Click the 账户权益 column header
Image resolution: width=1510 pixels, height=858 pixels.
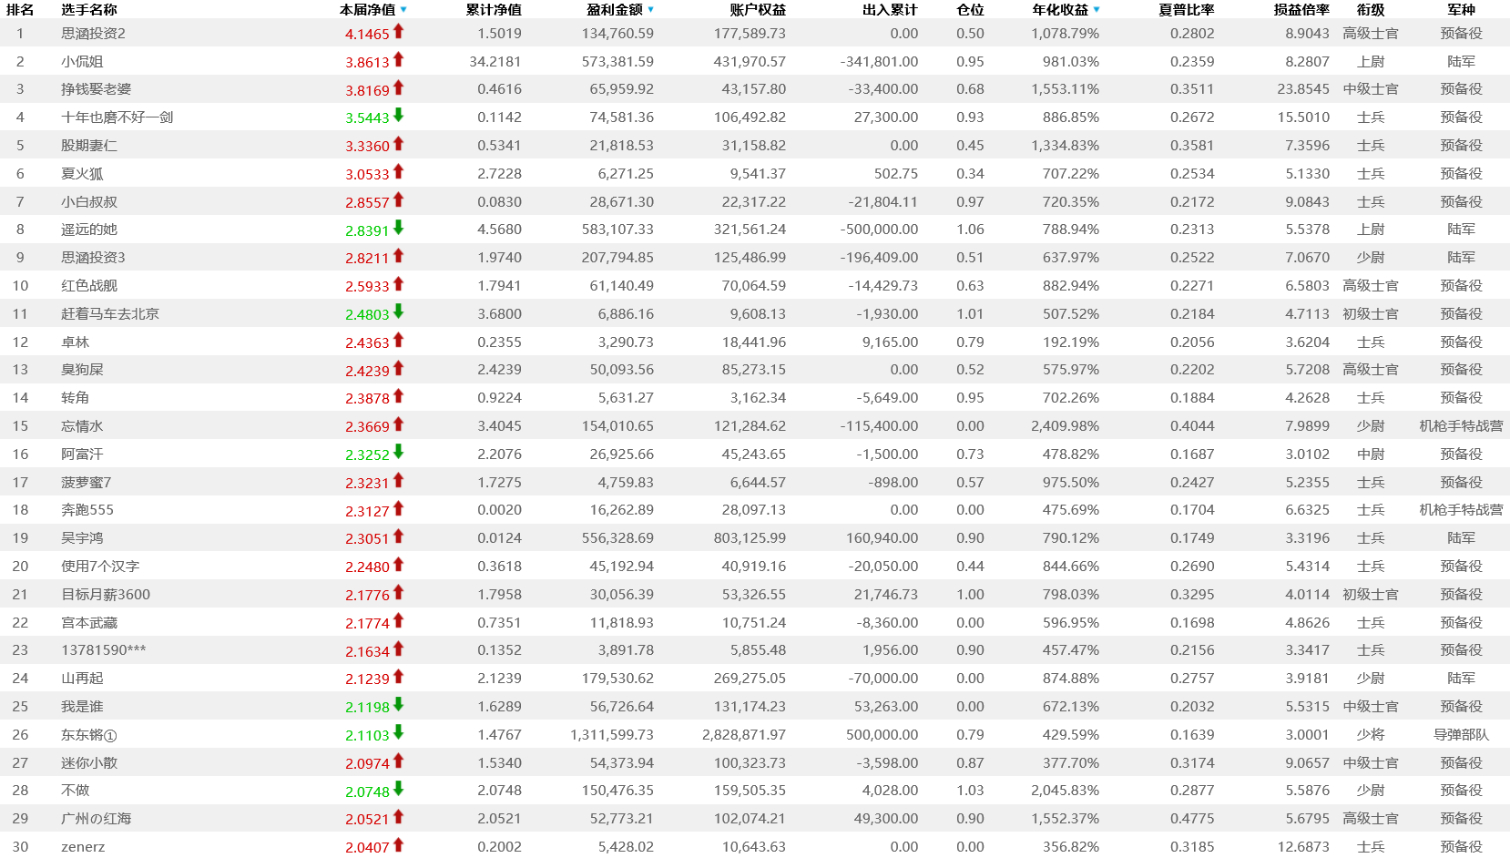point(758,10)
